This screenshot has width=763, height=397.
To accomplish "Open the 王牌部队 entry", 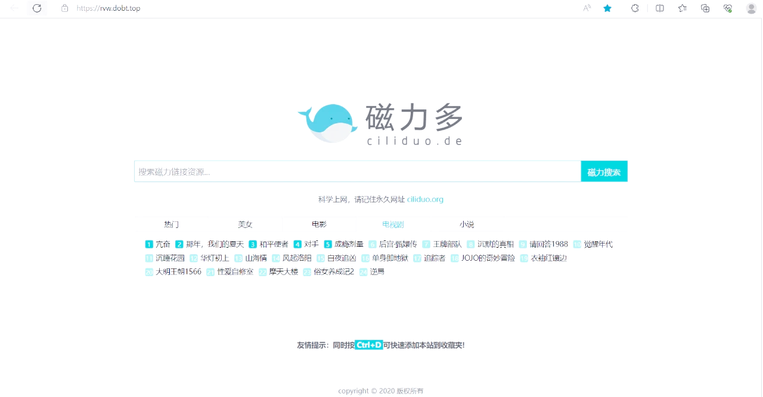I will tap(447, 244).
